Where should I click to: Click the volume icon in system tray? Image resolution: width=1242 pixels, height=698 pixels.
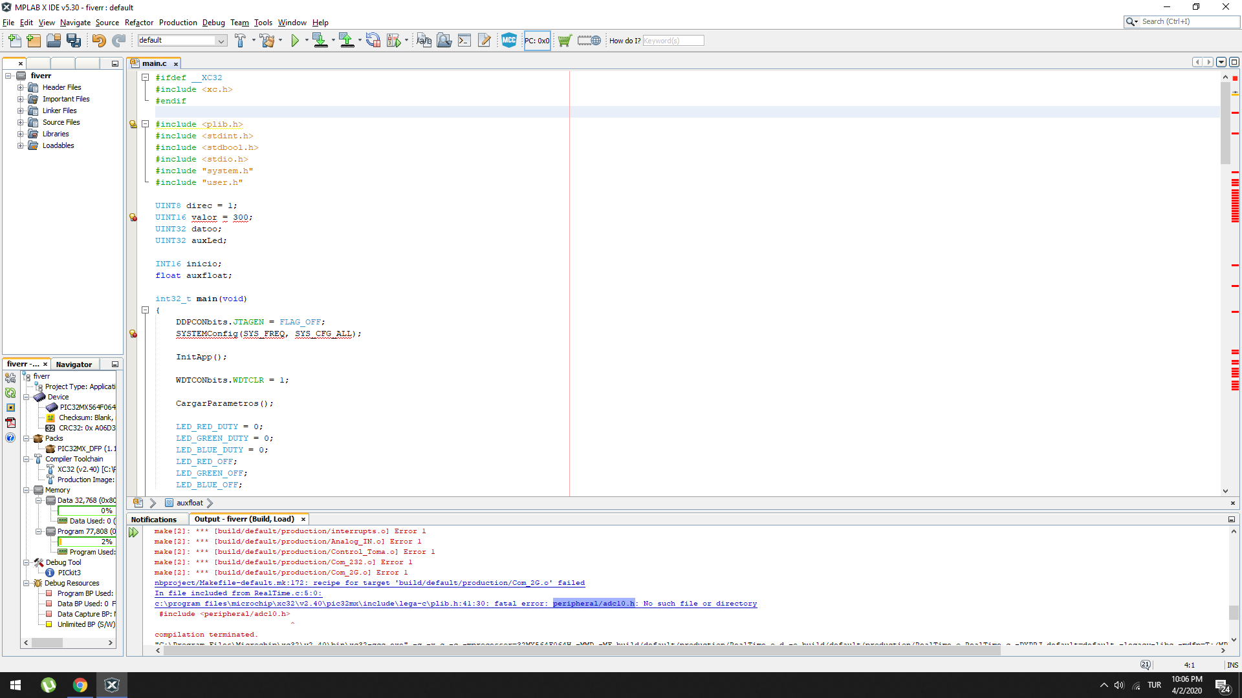(x=1119, y=685)
